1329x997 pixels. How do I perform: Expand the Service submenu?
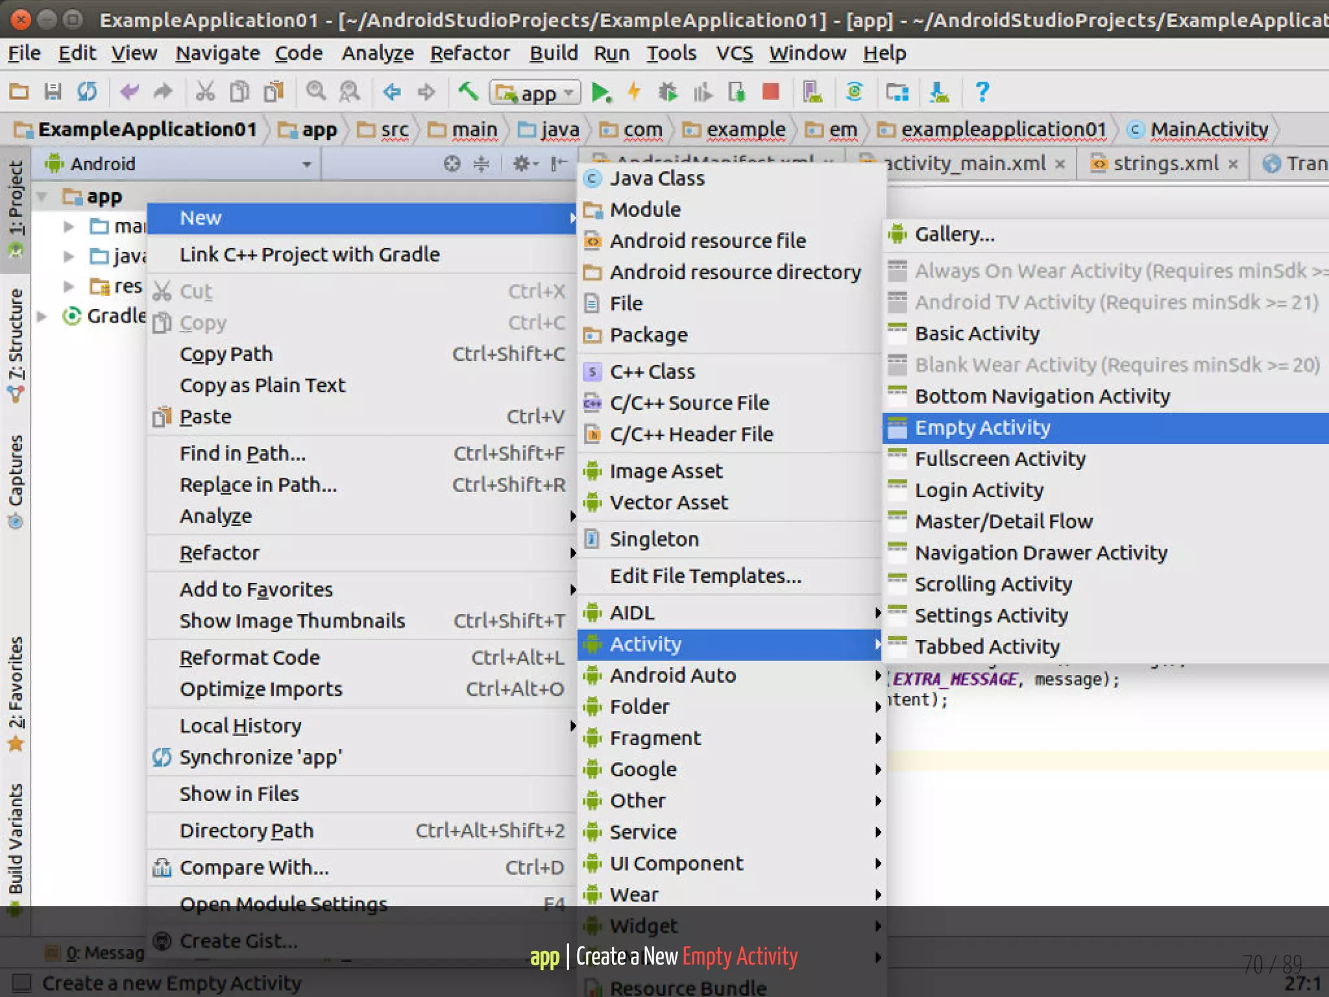(x=730, y=831)
